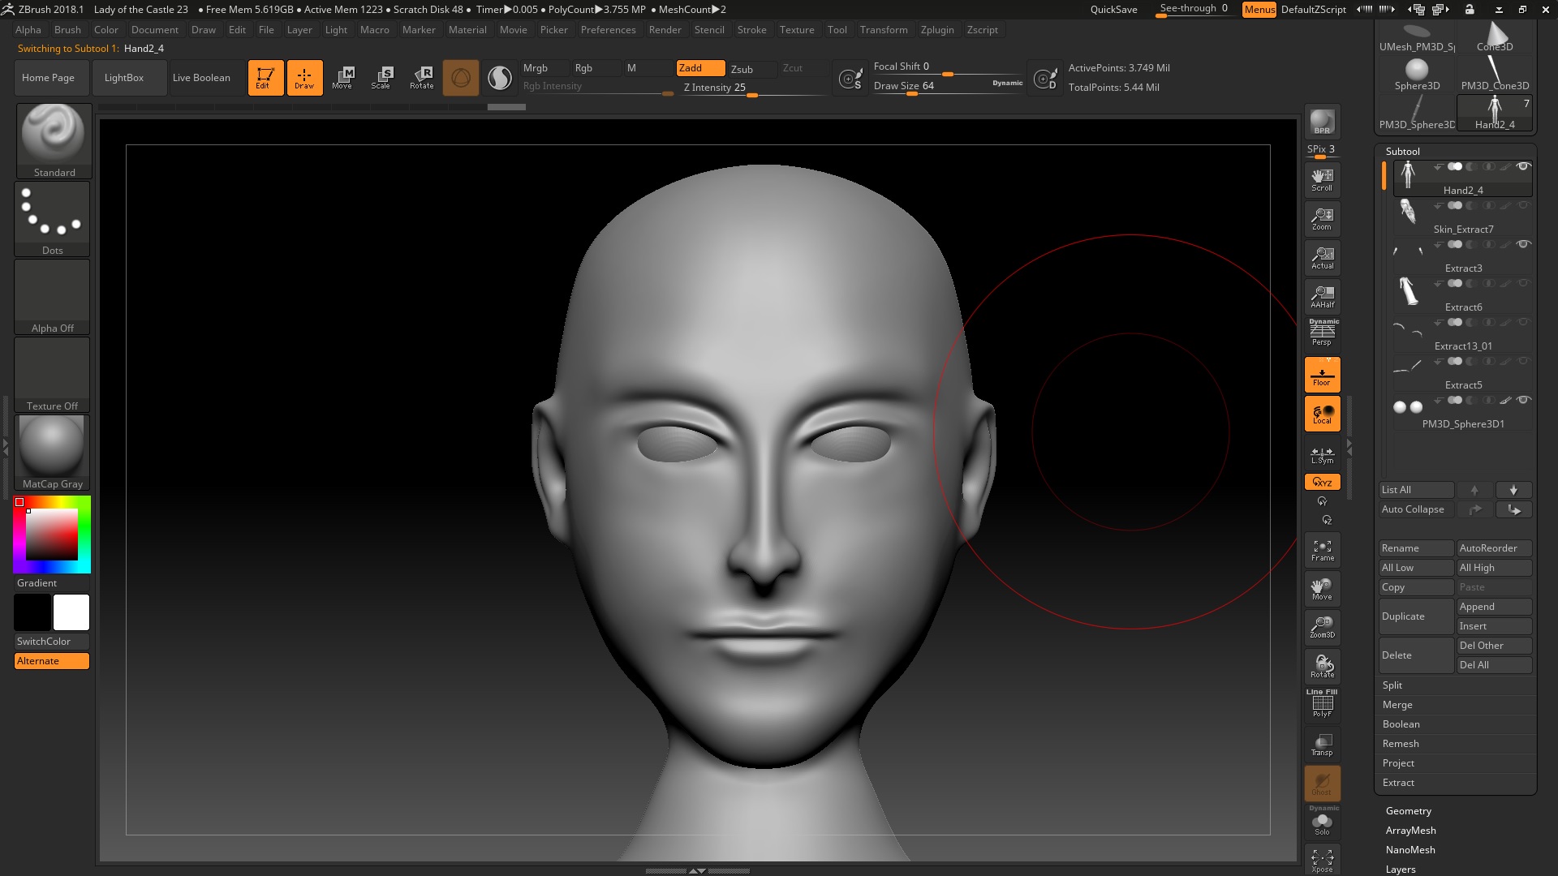Screen dimensions: 1558x876
Task: Click the main color picker square
Action: pyautogui.click(x=52, y=535)
